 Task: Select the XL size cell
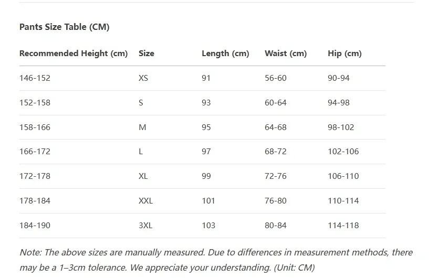(x=143, y=176)
